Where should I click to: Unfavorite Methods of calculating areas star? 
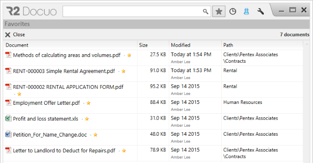coord(129,55)
